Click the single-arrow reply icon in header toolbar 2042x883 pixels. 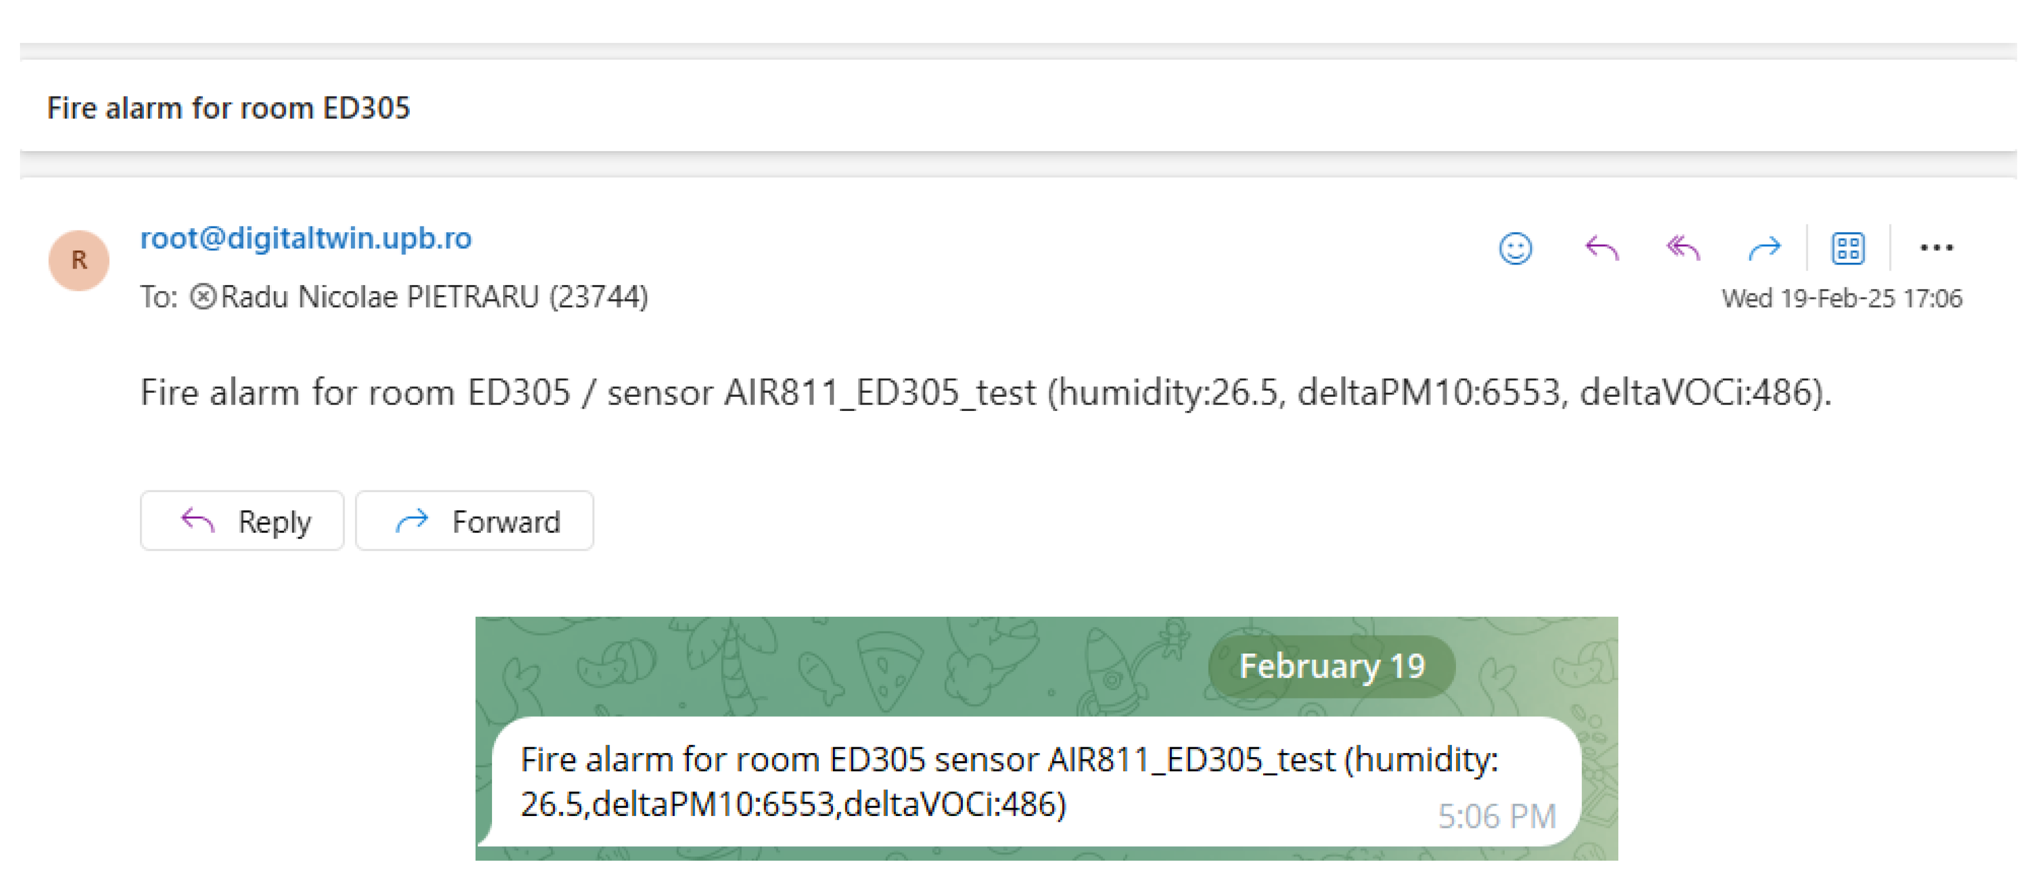point(1601,249)
